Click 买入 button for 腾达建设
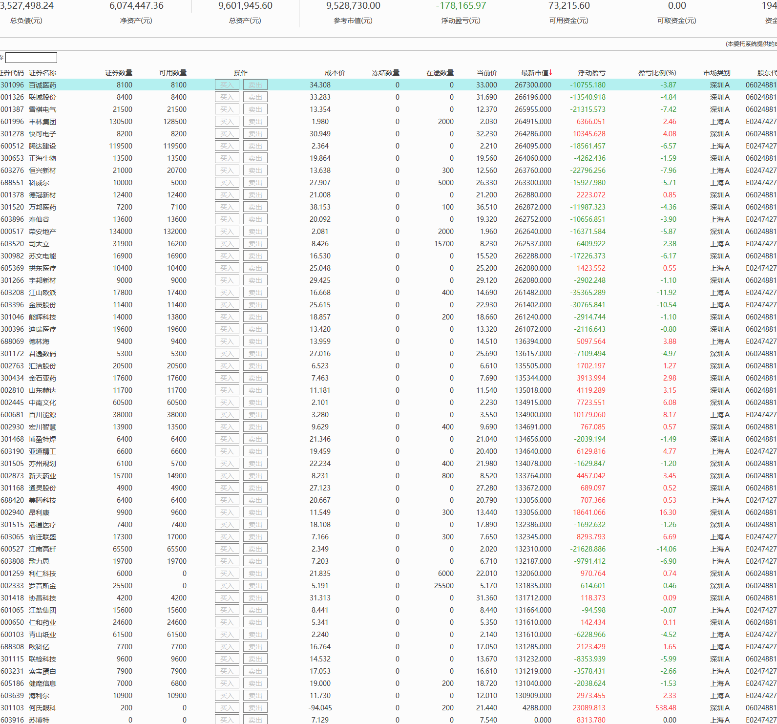 click(x=227, y=146)
